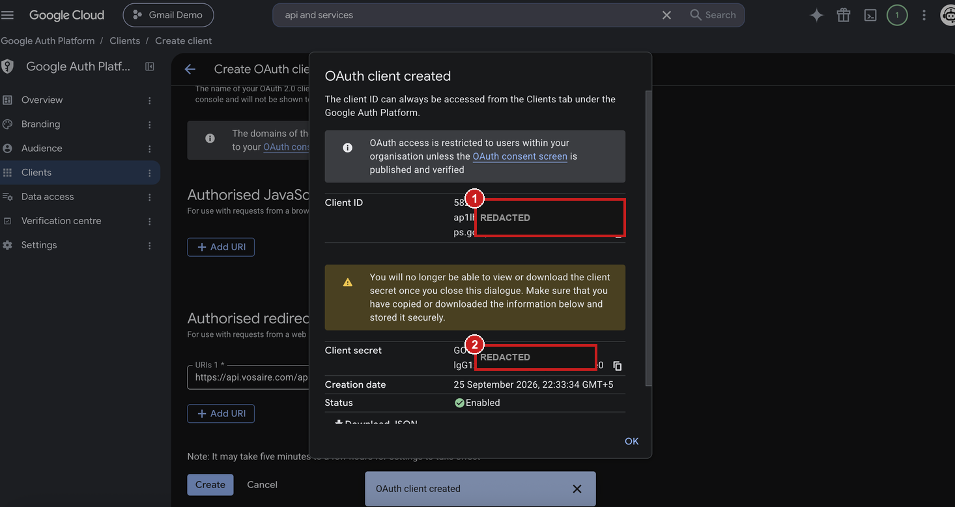Click the Enabled status text
This screenshot has height=507, width=955.
(x=483, y=403)
